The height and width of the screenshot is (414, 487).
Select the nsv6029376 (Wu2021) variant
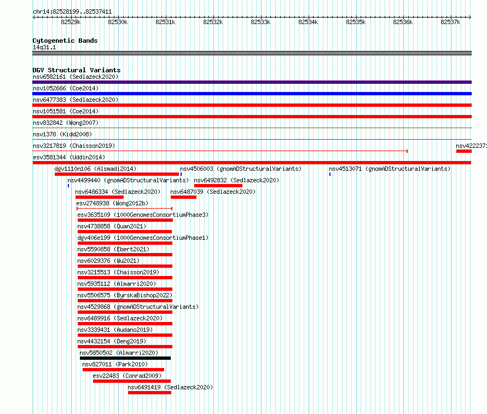coord(108,261)
